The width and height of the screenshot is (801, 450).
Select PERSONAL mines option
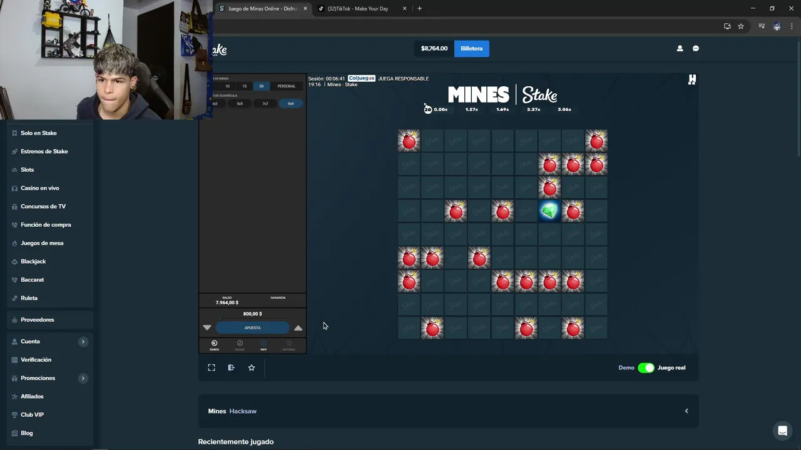287,86
